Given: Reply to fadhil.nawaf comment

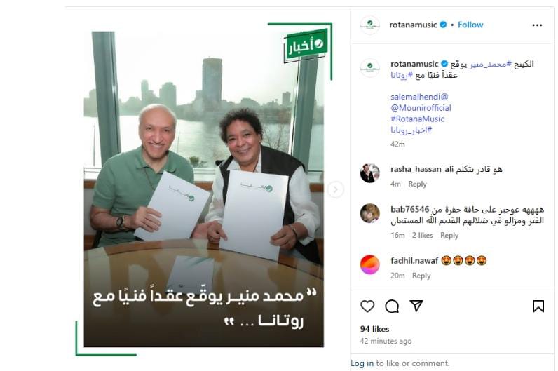Looking at the screenshot, I should pos(421,276).
